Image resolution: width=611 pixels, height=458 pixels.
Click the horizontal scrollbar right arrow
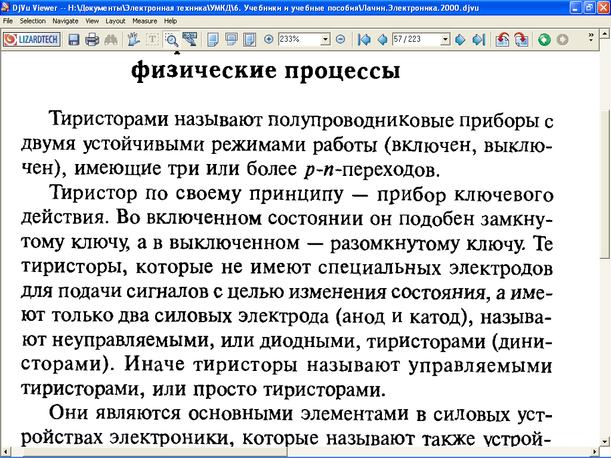coord(595,452)
